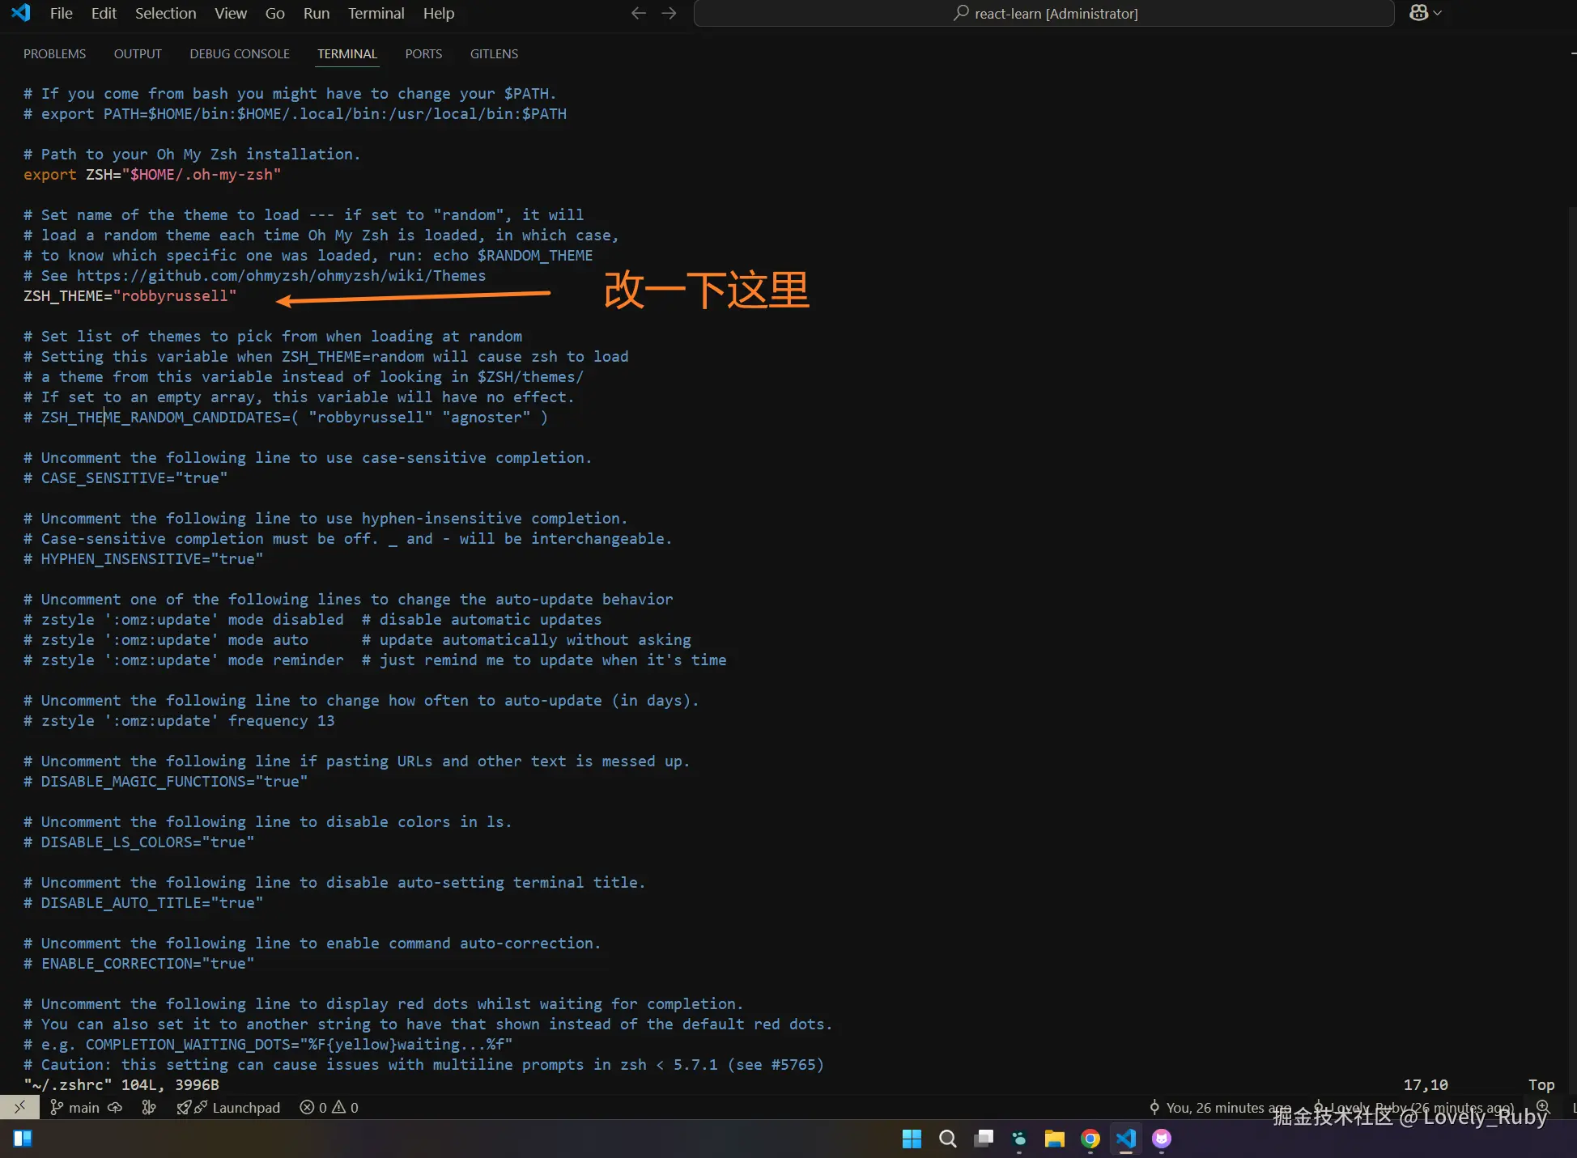Open the Windows Start menu

point(912,1139)
